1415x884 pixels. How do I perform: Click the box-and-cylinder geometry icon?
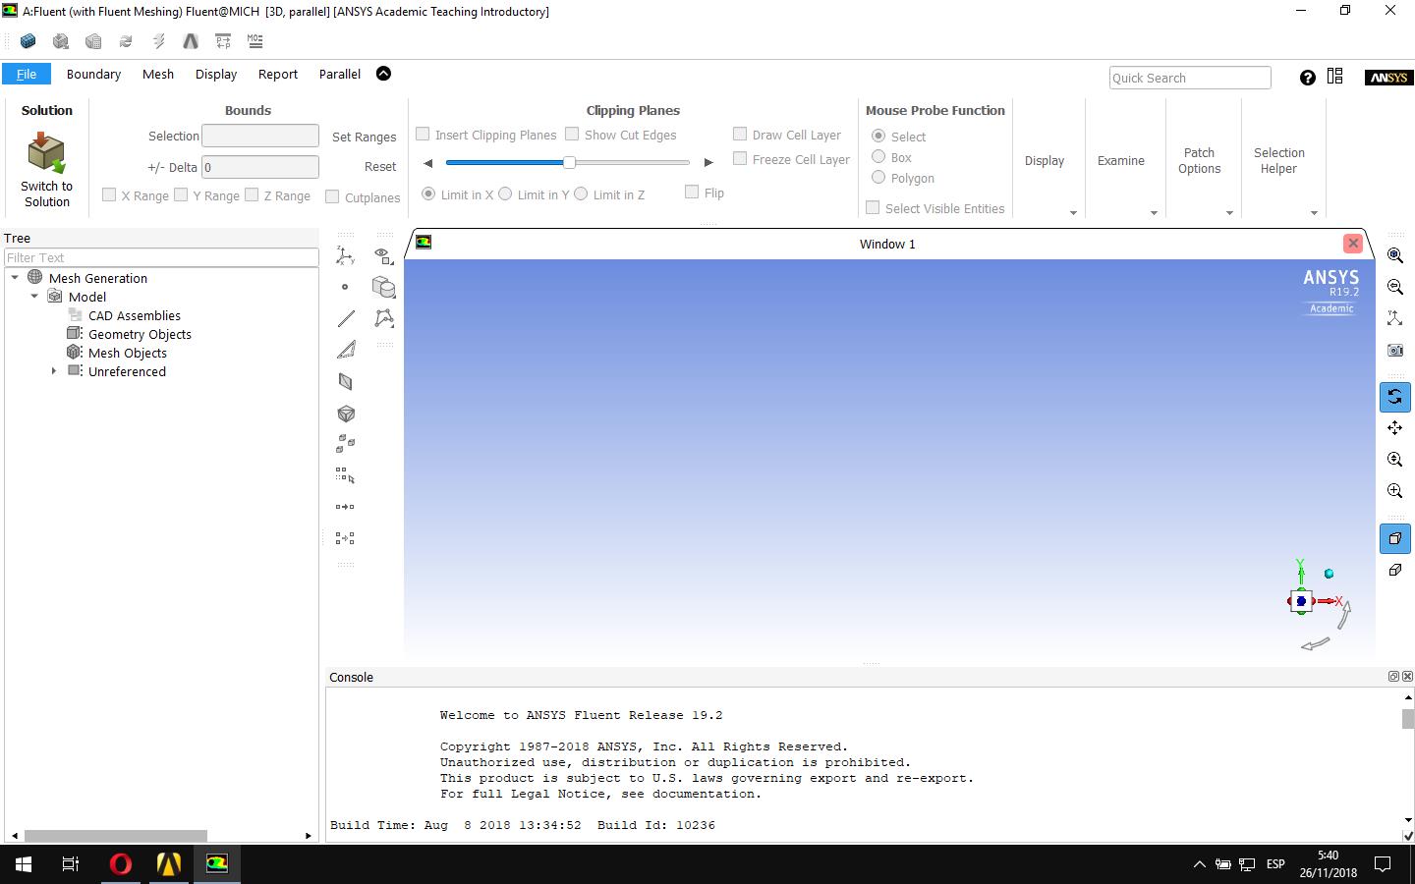pos(384,287)
